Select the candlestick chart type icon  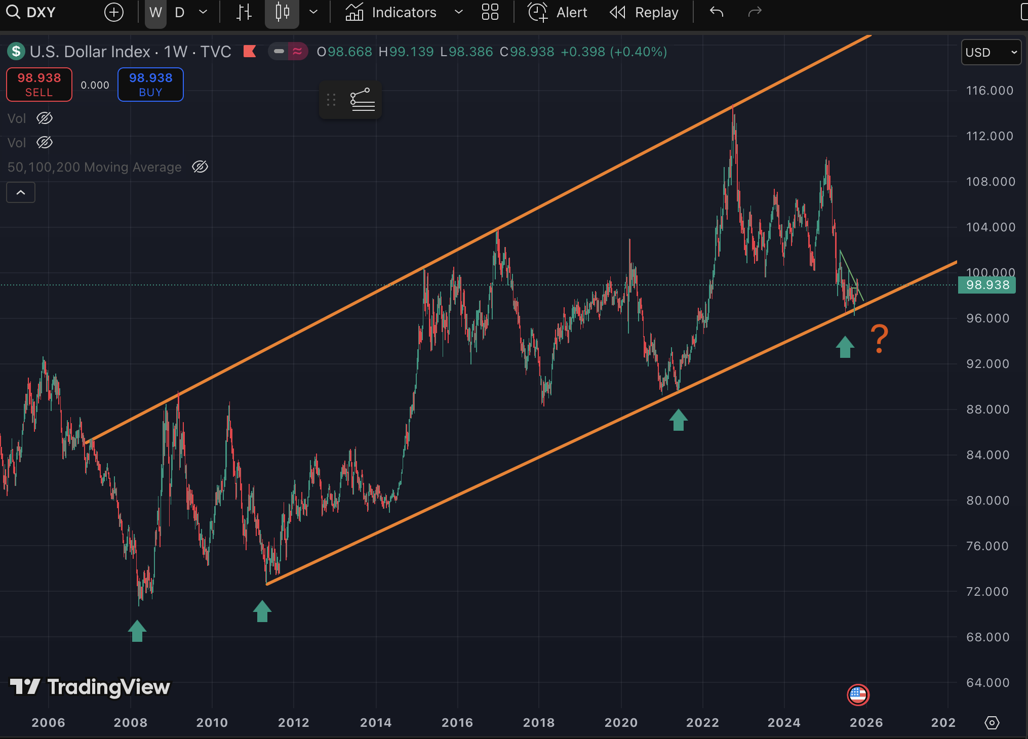click(x=282, y=12)
